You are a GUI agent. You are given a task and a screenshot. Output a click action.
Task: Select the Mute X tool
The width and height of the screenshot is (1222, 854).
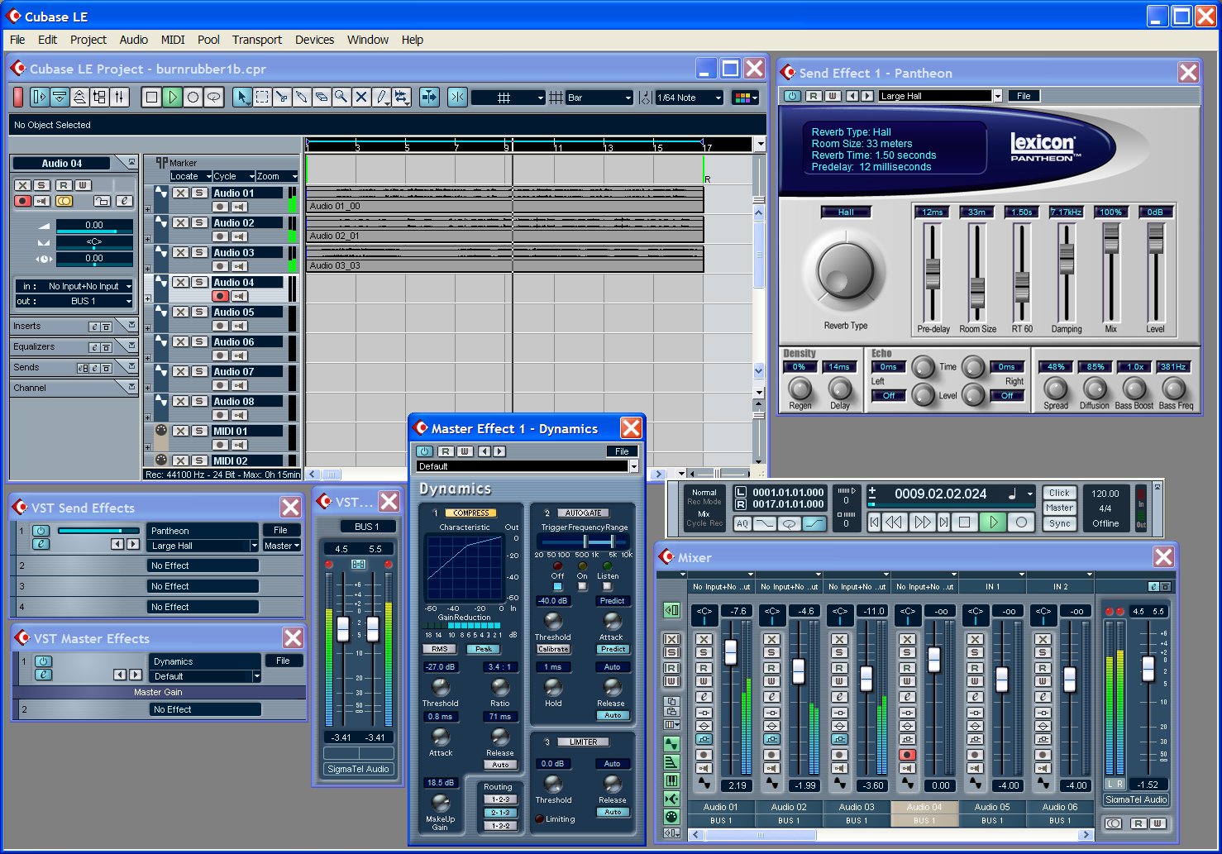[361, 97]
